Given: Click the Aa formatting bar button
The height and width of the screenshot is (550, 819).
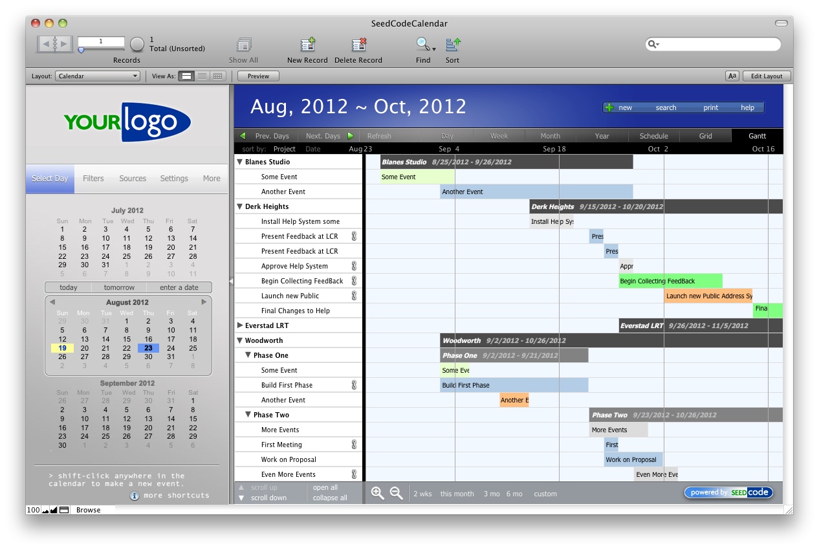Looking at the screenshot, I should (x=732, y=76).
